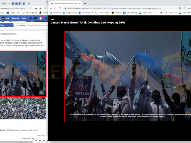This screenshot has height=143, width=191.
Task: Open Creator Studio bookmark in Facebook window
Action: point(14,13)
